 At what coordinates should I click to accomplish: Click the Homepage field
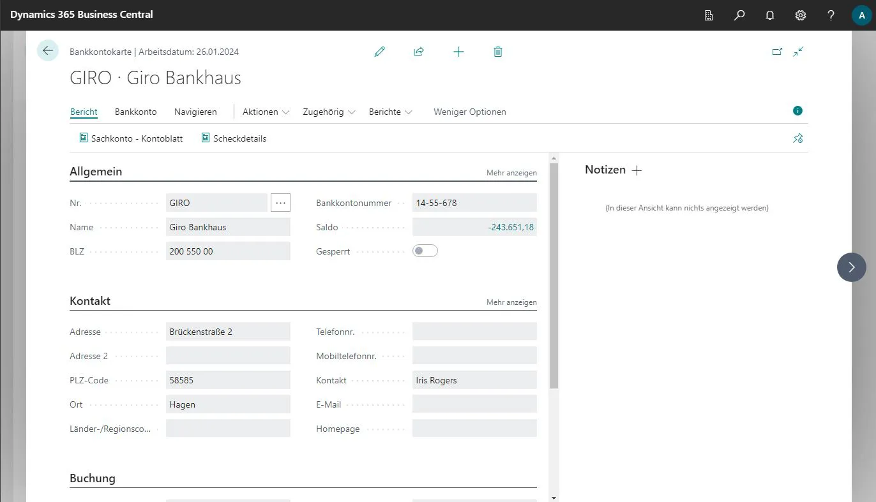(474, 429)
